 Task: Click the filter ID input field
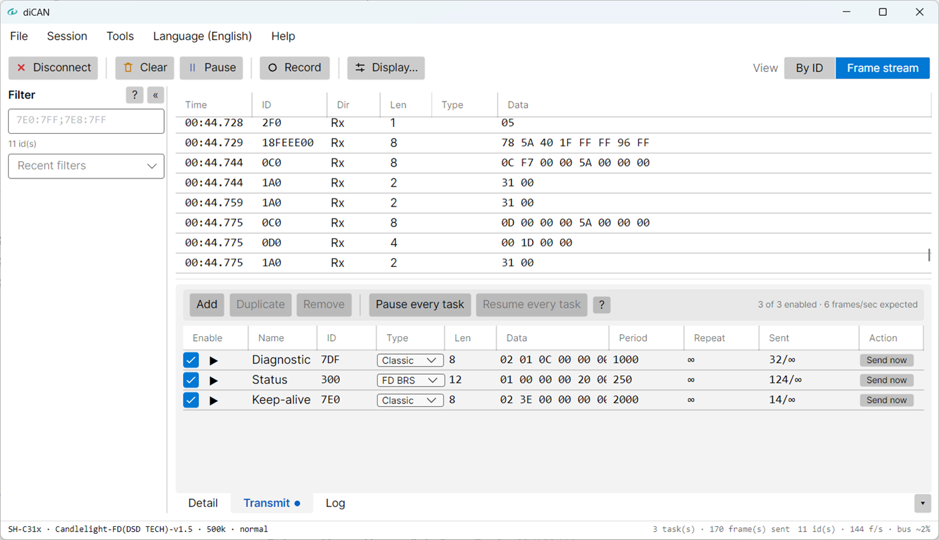(86, 121)
